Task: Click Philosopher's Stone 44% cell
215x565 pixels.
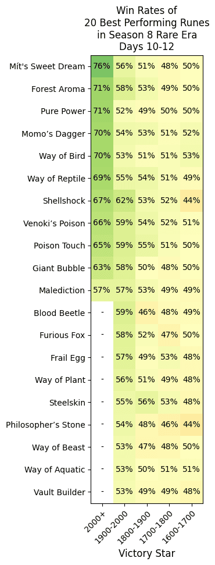Action: click(192, 424)
